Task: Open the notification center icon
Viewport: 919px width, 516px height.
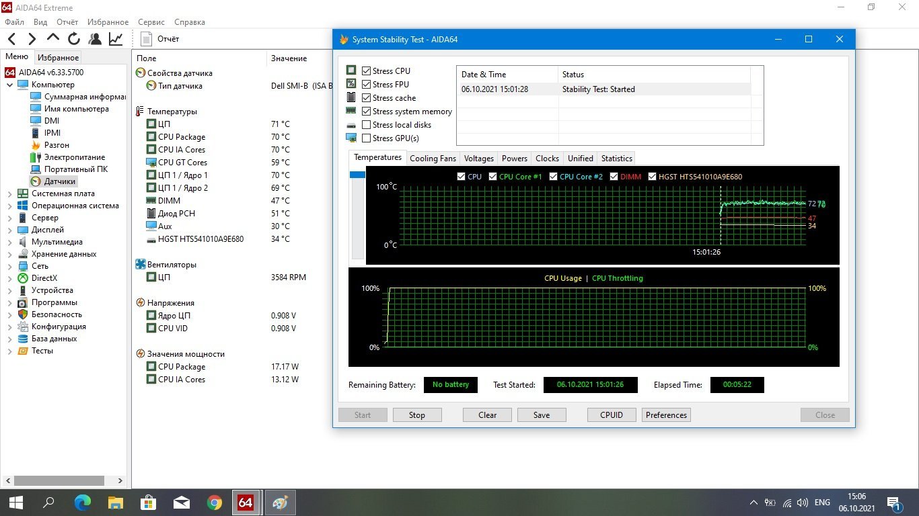Action: click(894, 503)
